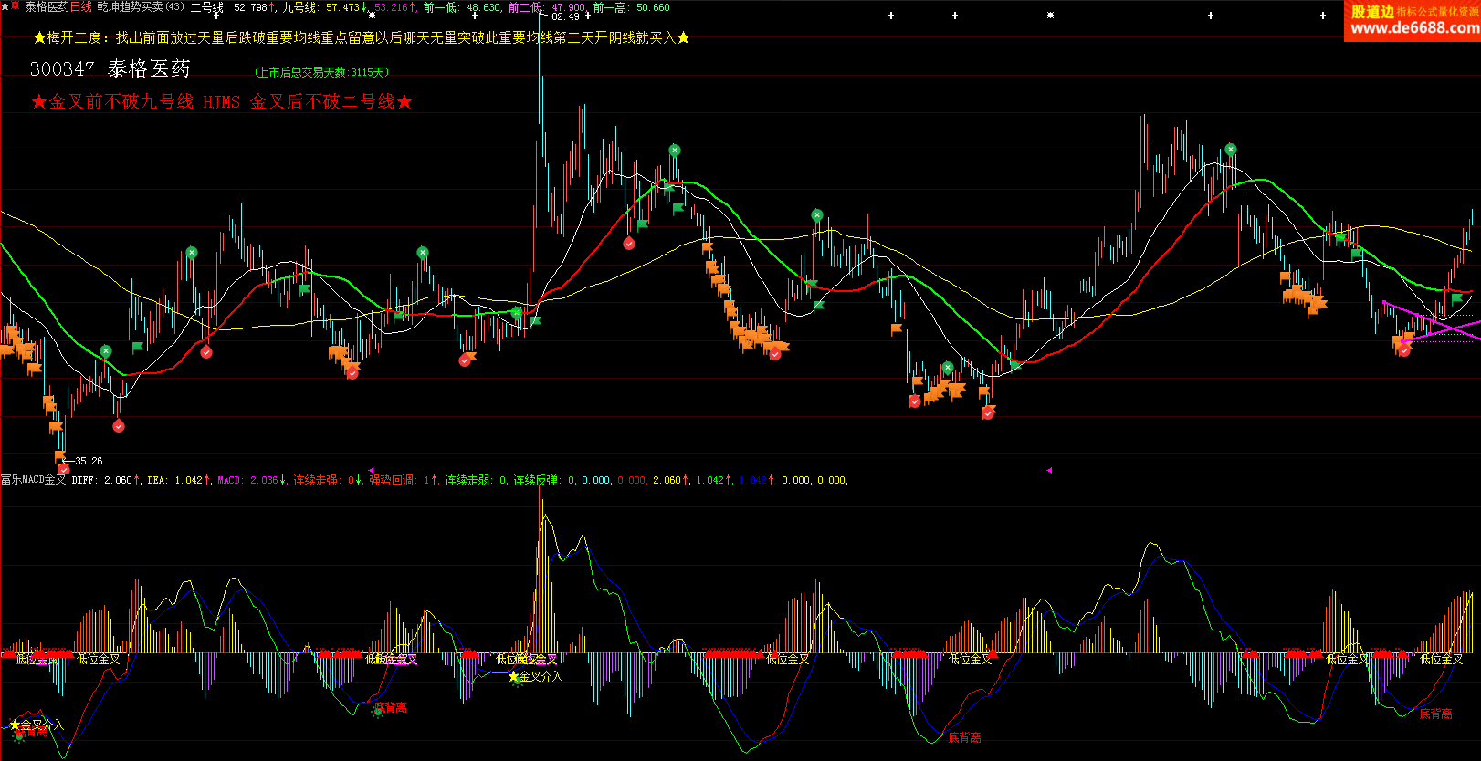Click the white star icon at top-left
Viewport: 1481px width, 761px height.
point(5,6)
